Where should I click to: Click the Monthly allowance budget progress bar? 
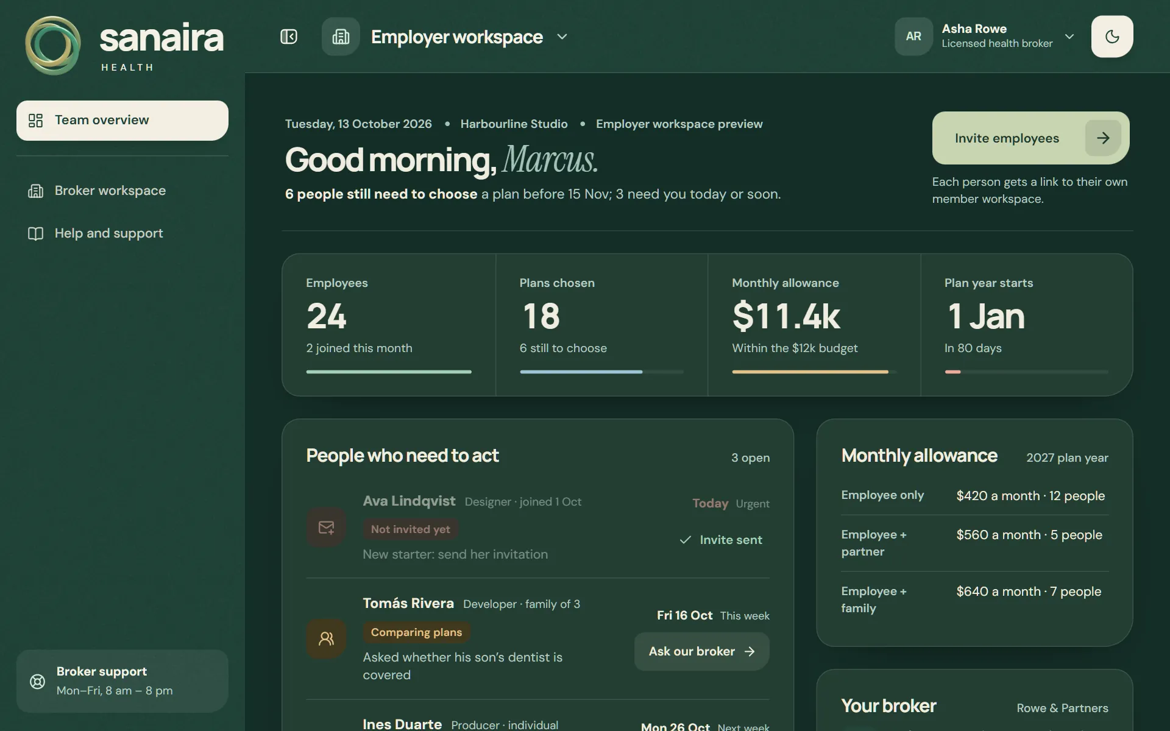[x=814, y=372]
